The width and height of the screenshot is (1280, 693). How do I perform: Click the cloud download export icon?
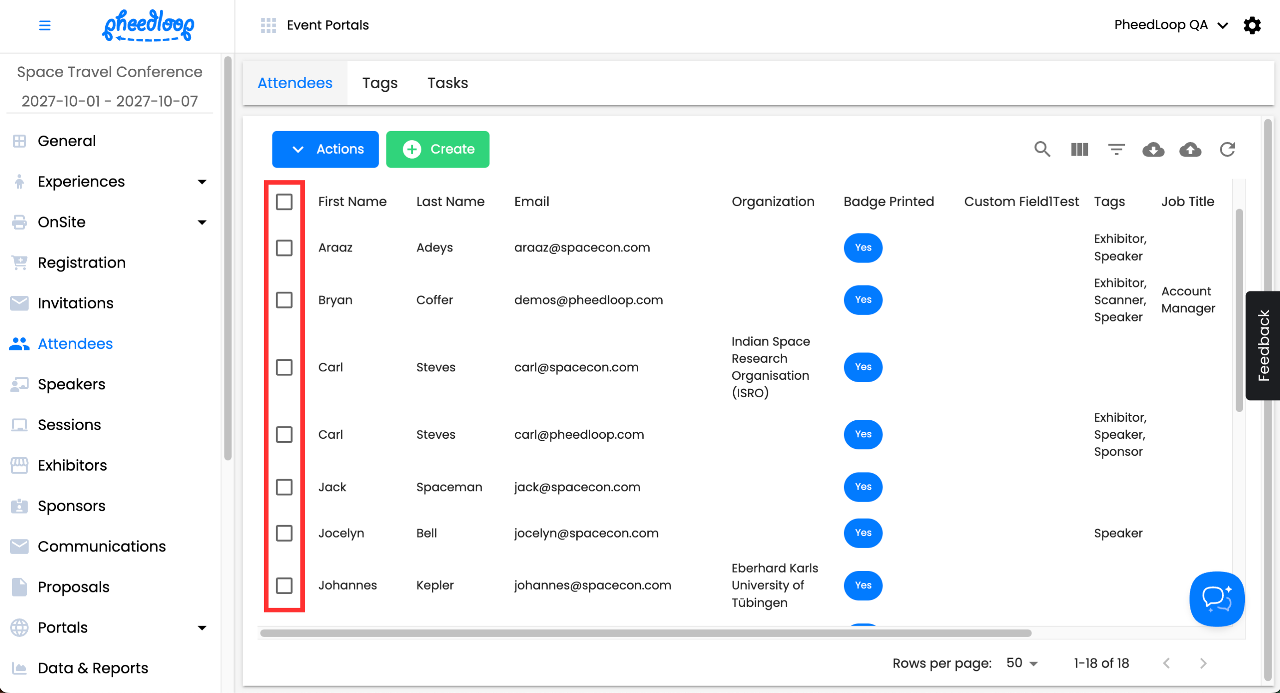pos(1153,149)
